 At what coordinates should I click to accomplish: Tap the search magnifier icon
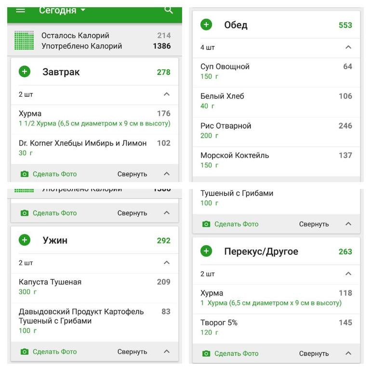click(x=169, y=10)
